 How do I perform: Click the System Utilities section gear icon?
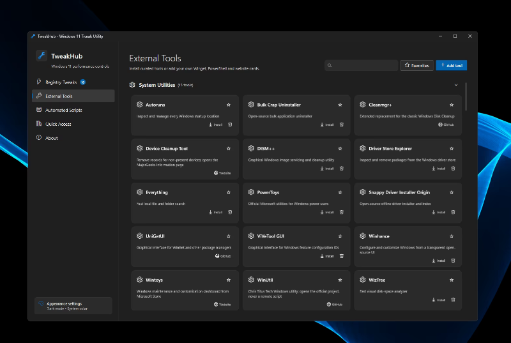(x=132, y=85)
